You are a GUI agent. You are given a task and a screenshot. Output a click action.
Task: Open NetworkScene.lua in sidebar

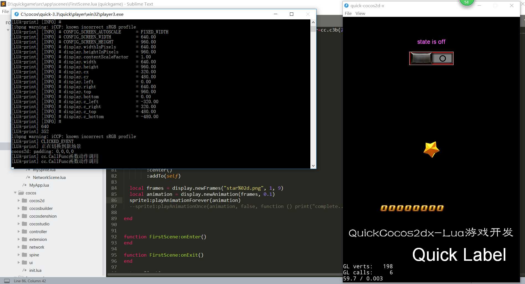[x=49, y=177]
